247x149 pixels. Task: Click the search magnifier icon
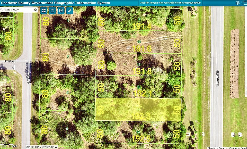[2, 10]
